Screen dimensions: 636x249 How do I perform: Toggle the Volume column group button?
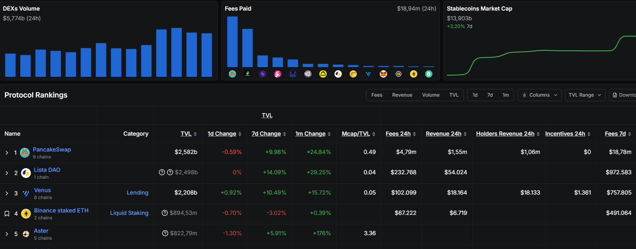click(x=431, y=95)
